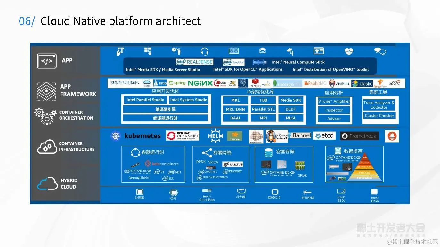Click the heart pulse health icon
This screenshot has height=247, width=440.
pyautogui.click(x=349, y=51)
